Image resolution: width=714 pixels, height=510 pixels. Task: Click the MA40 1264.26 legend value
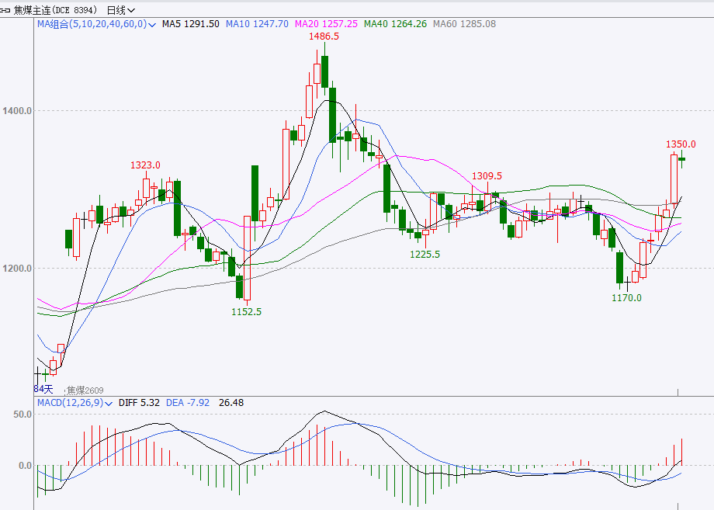click(395, 24)
